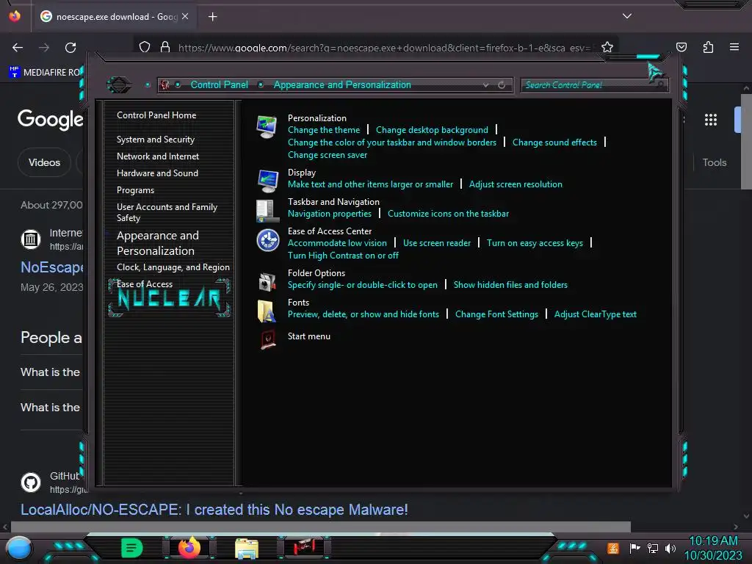The image size is (752, 564).
Task: Open Firefox from the taskbar
Action: (x=189, y=548)
